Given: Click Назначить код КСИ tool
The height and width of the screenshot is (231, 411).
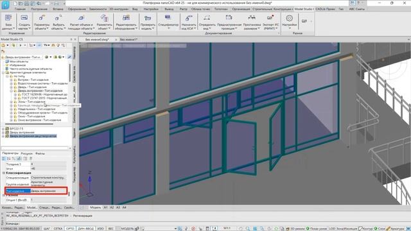Looking at the screenshot, I should coord(188,22).
